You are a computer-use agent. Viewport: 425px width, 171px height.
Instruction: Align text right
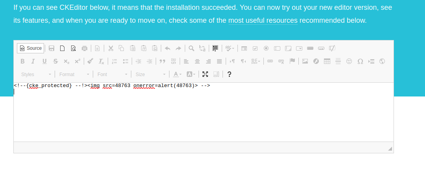[x=208, y=61]
